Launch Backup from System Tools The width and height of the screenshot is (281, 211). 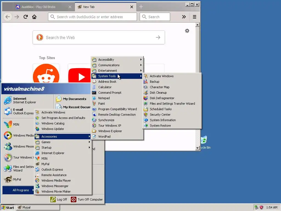(x=172, y=82)
